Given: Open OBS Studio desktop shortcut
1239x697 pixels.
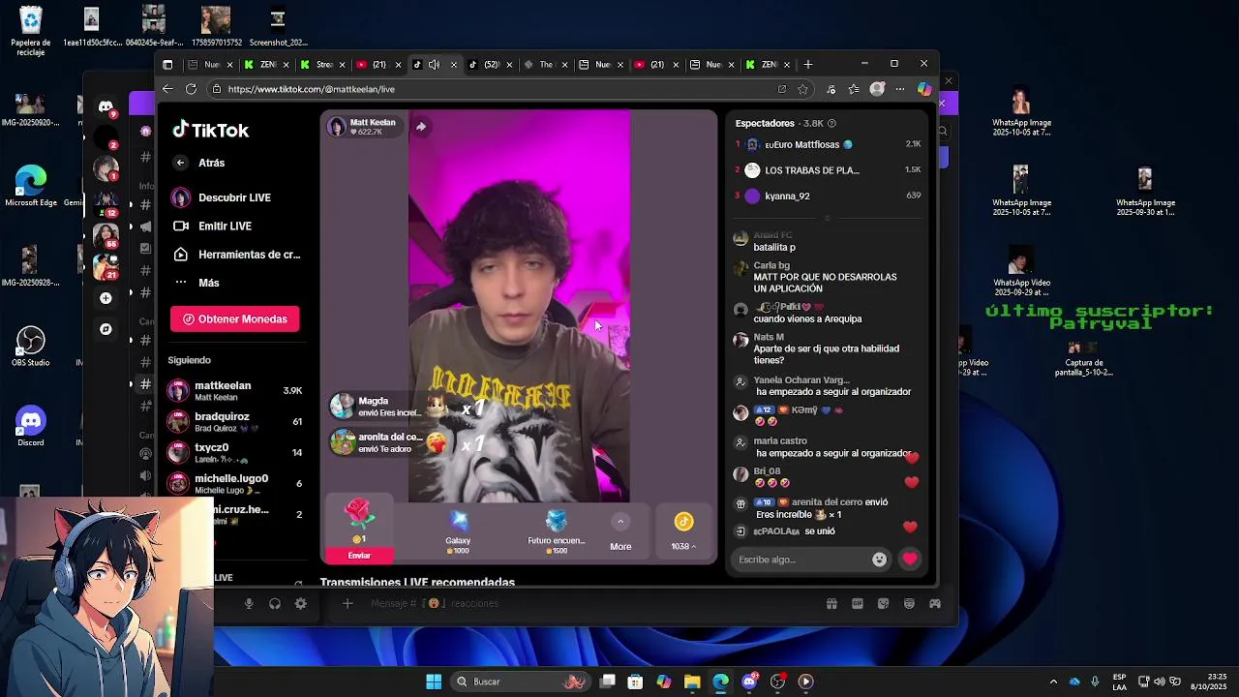Looking at the screenshot, I should [31, 348].
